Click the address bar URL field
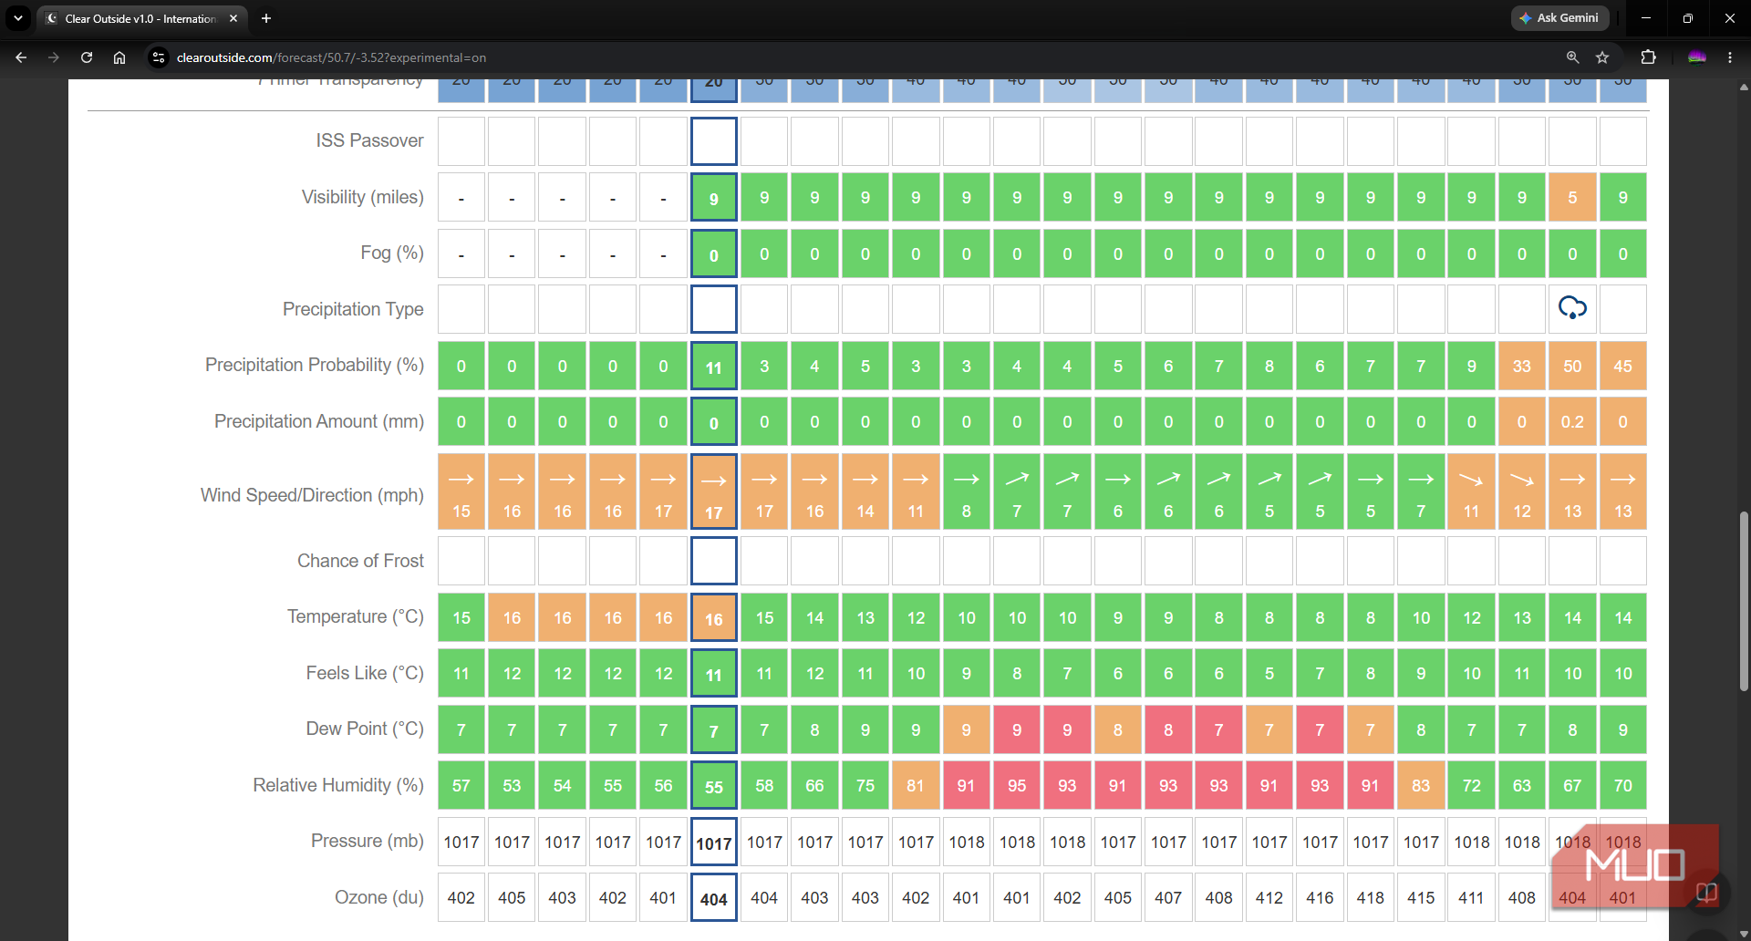 point(857,57)
